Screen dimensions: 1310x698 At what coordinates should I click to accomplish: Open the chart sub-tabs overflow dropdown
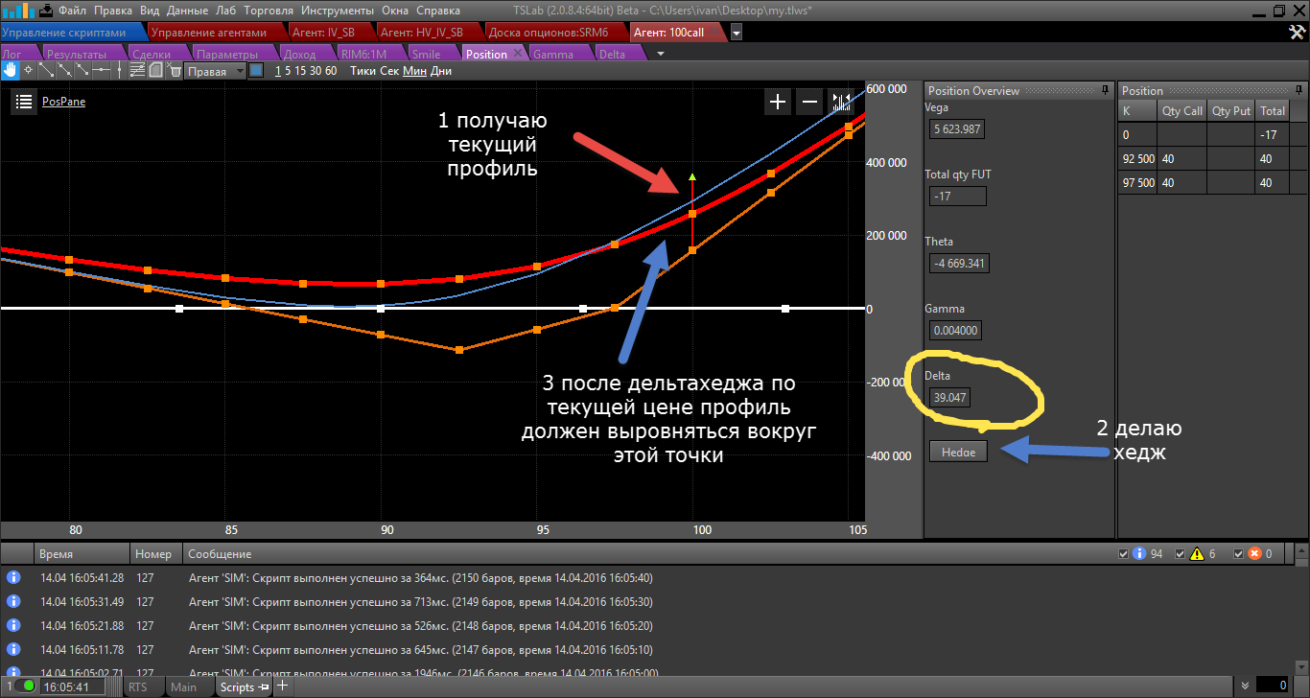coord(660,54)
